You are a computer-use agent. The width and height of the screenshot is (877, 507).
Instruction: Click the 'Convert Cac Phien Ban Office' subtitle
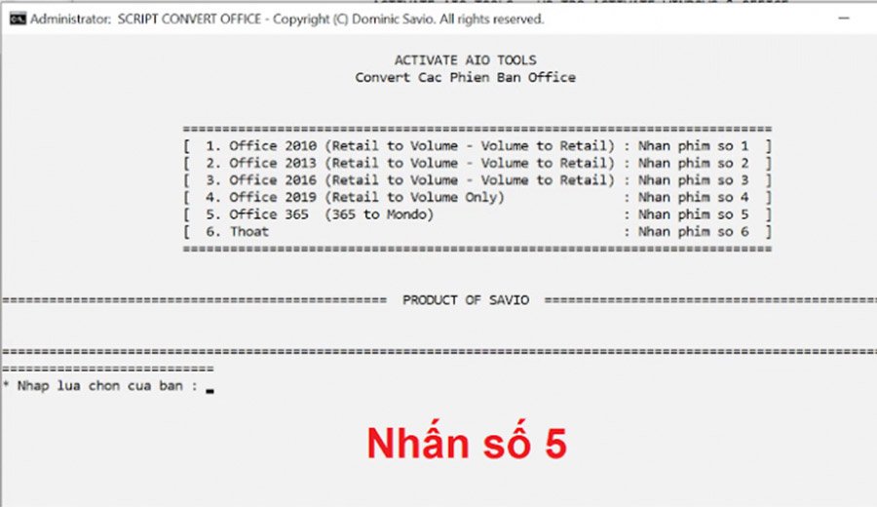(466, 77)
